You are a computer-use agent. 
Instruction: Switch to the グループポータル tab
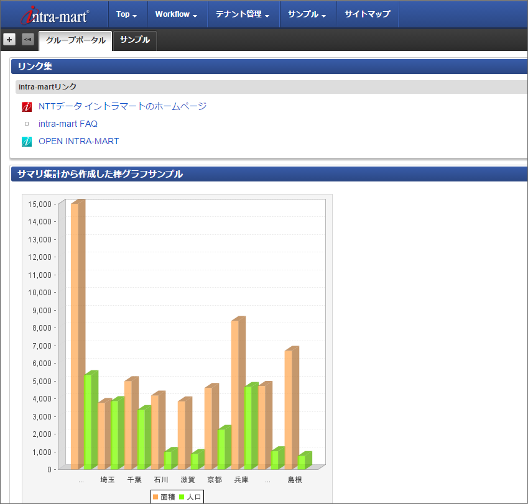(75, 40)
